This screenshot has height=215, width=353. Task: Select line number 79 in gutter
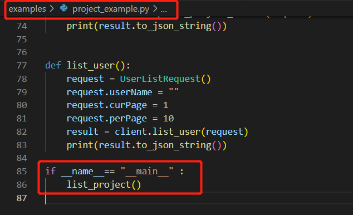pos(22,92)
